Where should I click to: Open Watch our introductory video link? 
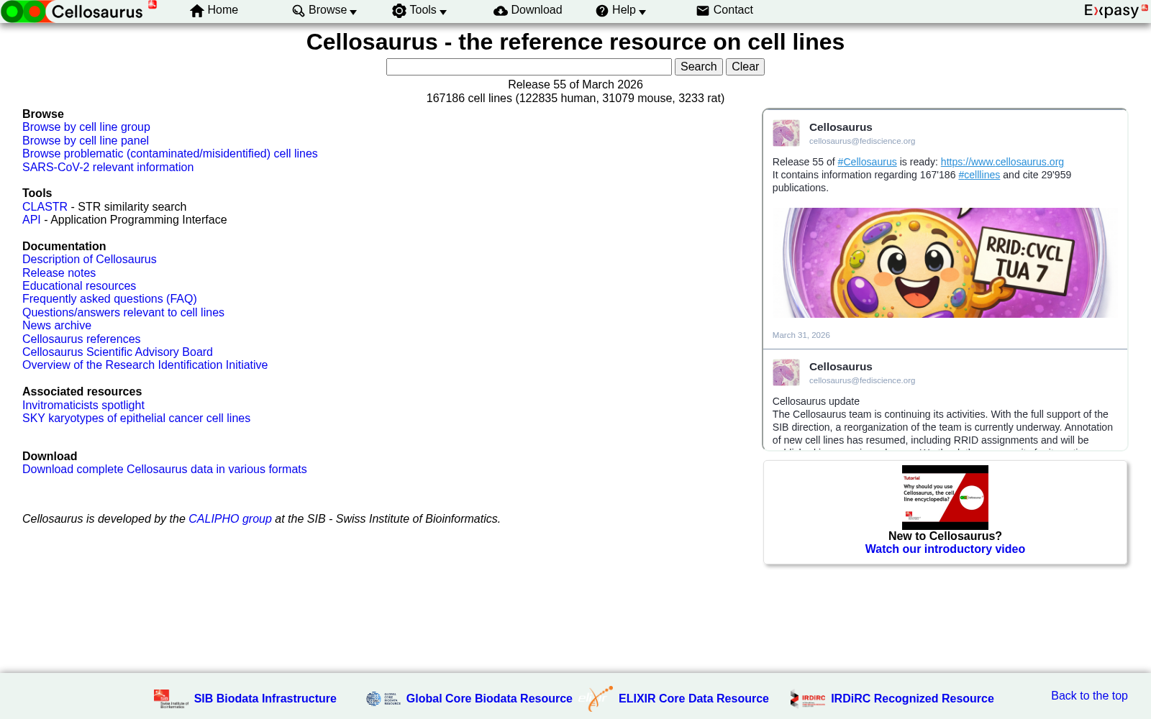point(945,549)
